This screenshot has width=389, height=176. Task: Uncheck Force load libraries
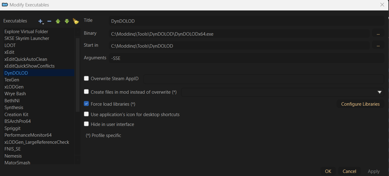click(86, 104)
